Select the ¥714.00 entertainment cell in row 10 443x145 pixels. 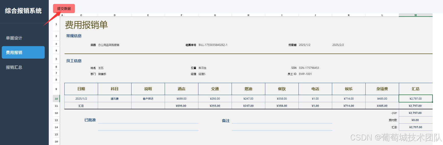pyautogui.click(x=349, y=99)
